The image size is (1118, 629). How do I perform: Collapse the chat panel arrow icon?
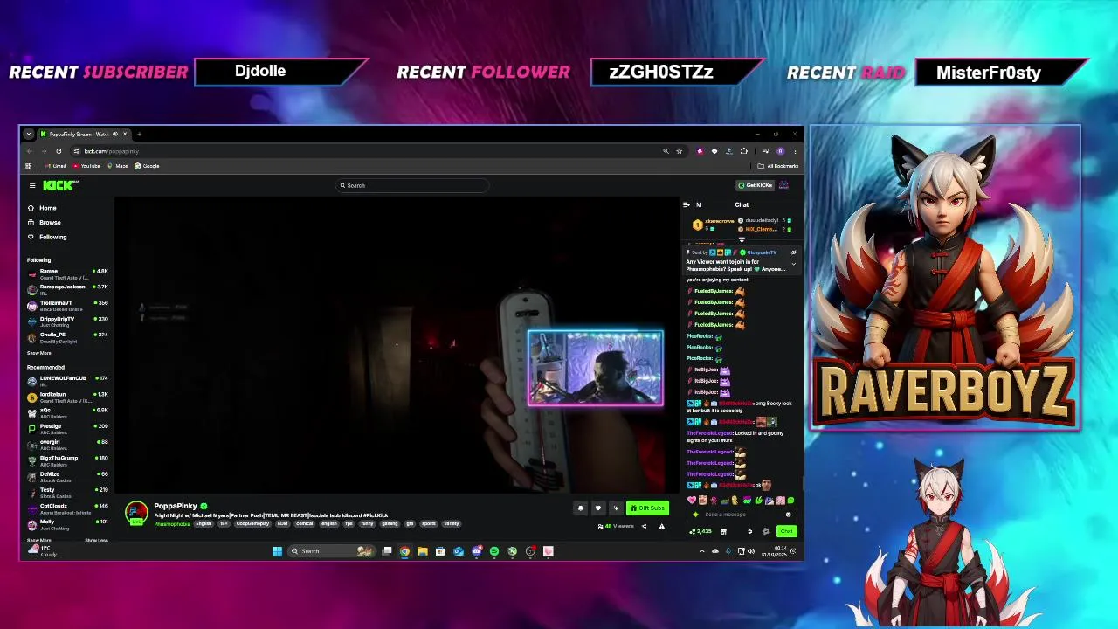(687, 204)
